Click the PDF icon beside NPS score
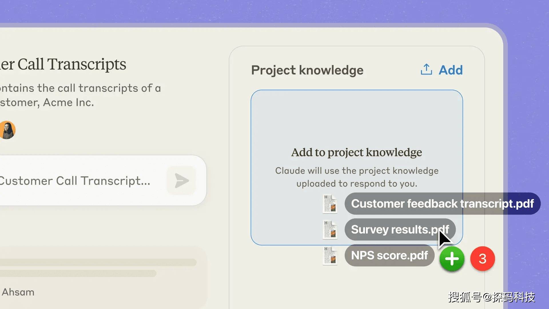This screenshot has height=309, width=549. pos(330,255)
